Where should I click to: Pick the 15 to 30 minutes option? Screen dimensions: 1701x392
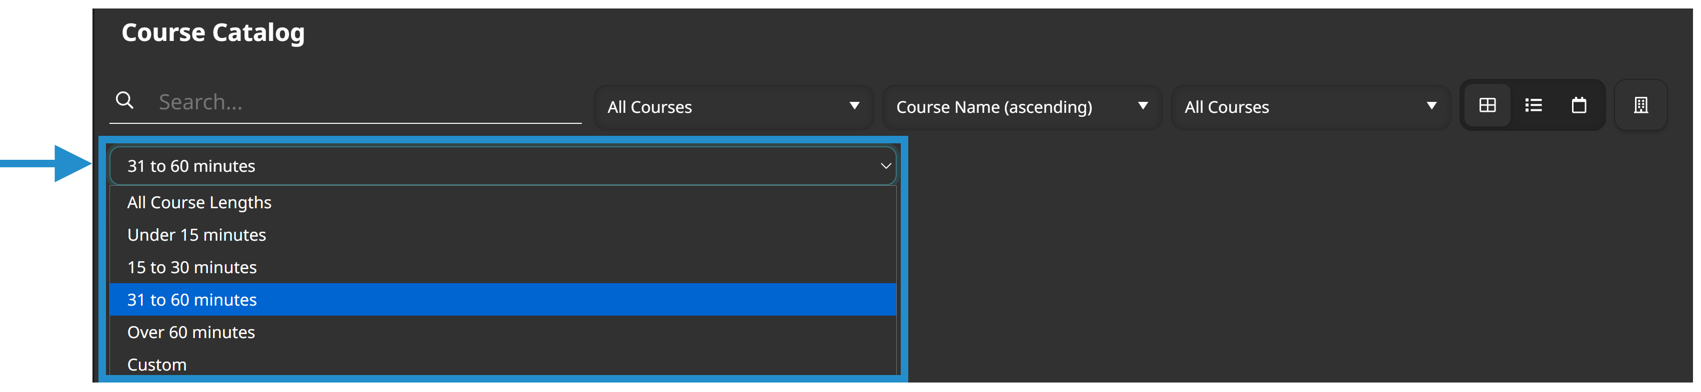192,267
